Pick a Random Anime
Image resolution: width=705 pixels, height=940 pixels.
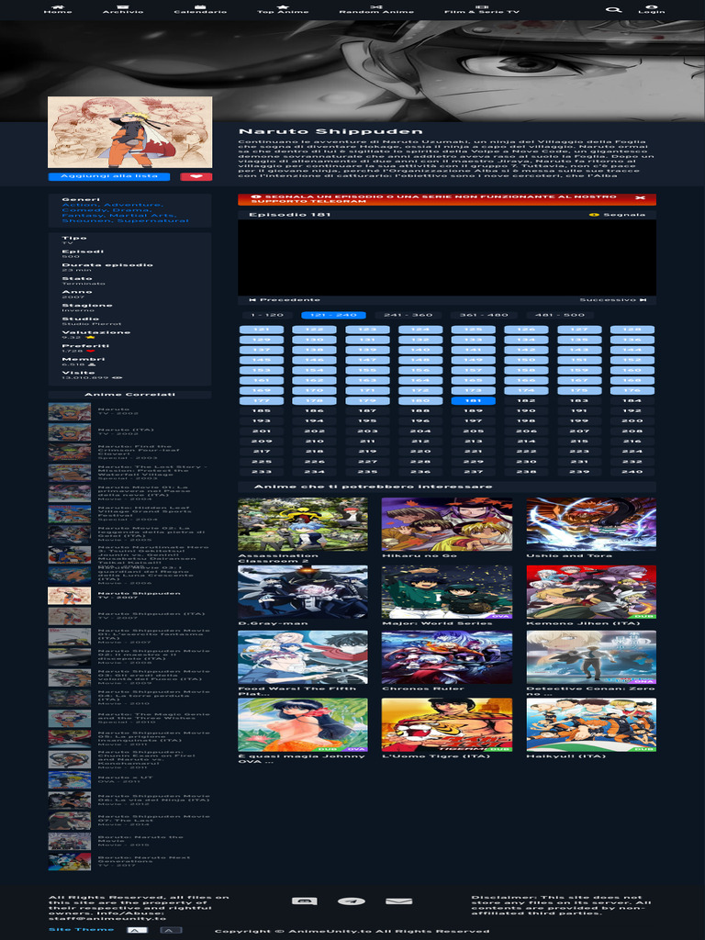point(376,9)
